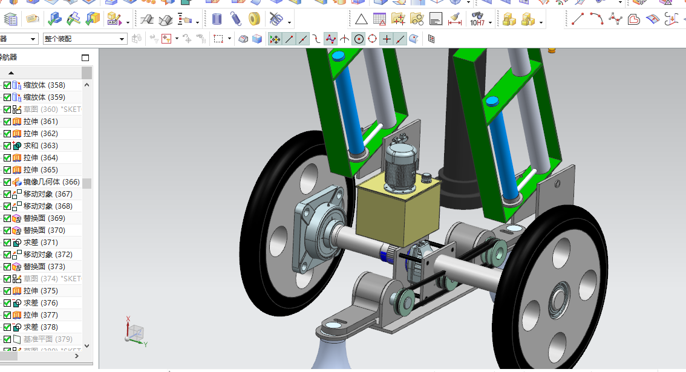Open dropdown arrow beside crossed spring icon
Screen dimensions: 686x372
(x=289, y=22)
